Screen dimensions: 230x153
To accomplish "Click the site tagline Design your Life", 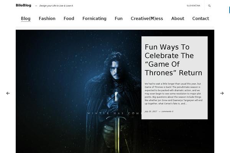I will 56,6.
